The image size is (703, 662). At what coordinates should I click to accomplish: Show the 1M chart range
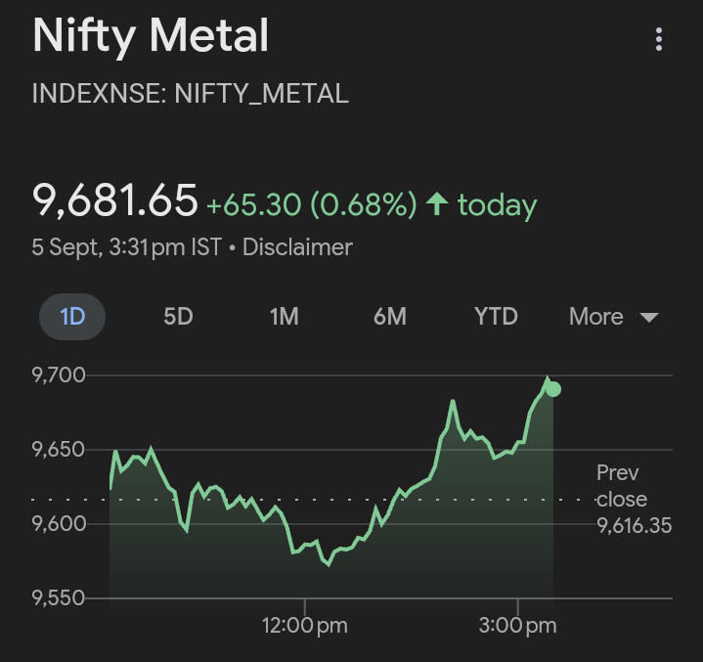(284, 317)
